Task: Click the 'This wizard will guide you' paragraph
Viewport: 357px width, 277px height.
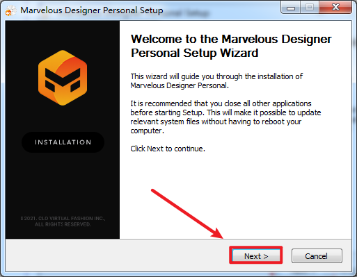Action: [x=216, y=81]
